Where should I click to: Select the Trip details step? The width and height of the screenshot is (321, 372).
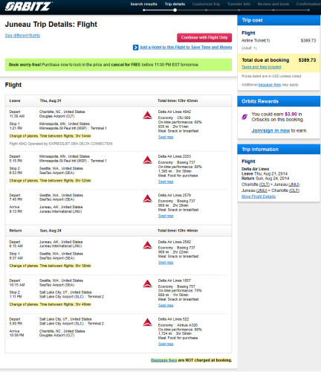(x=175, y=4)
